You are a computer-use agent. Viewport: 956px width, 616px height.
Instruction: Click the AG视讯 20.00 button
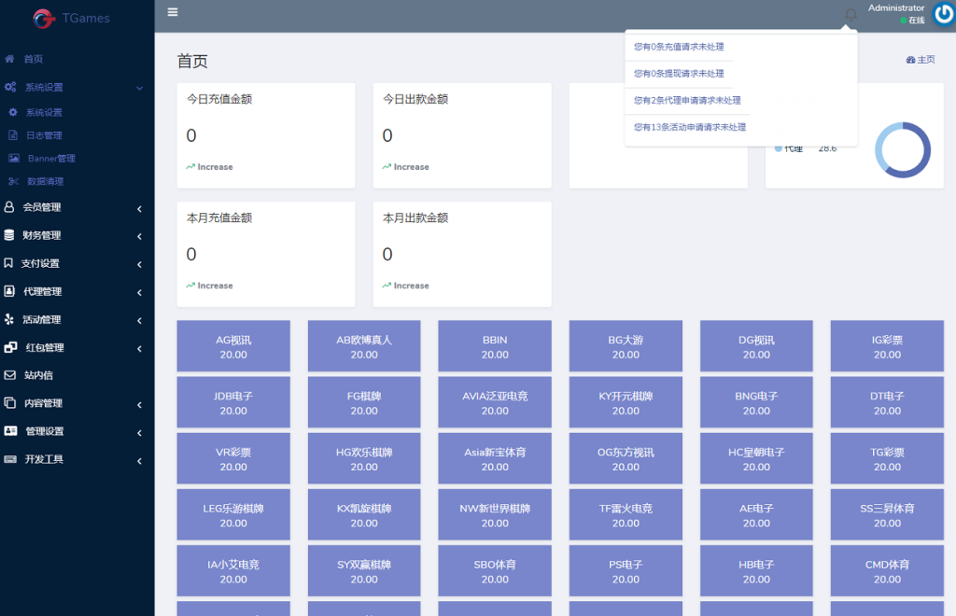point(232,345)
